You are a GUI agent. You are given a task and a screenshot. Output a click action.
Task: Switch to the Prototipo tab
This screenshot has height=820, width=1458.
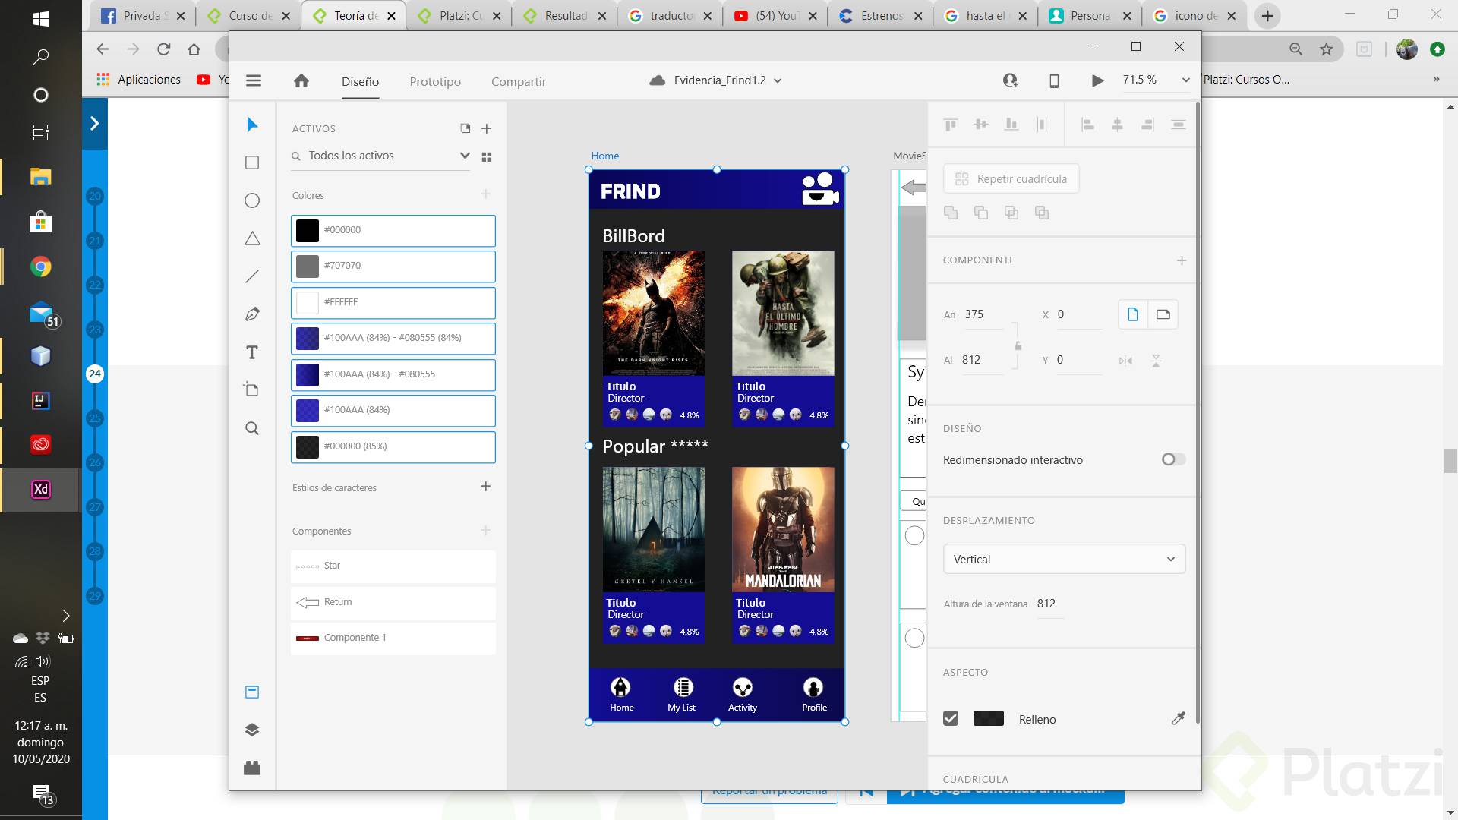pyautogui.click(x=435, y=81)
